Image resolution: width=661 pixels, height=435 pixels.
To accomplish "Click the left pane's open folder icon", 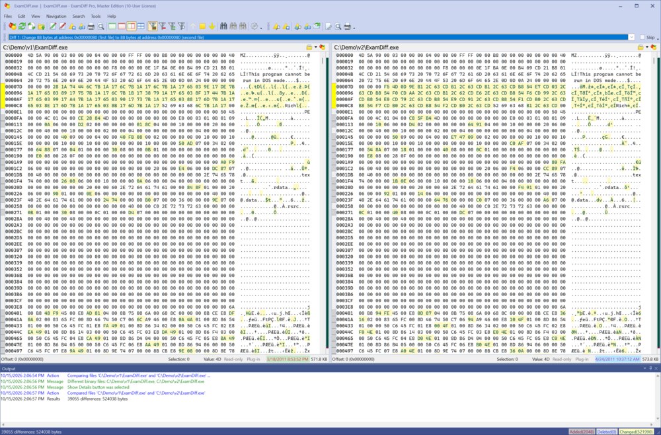I will pyautogui.click(x=309, y=47).
